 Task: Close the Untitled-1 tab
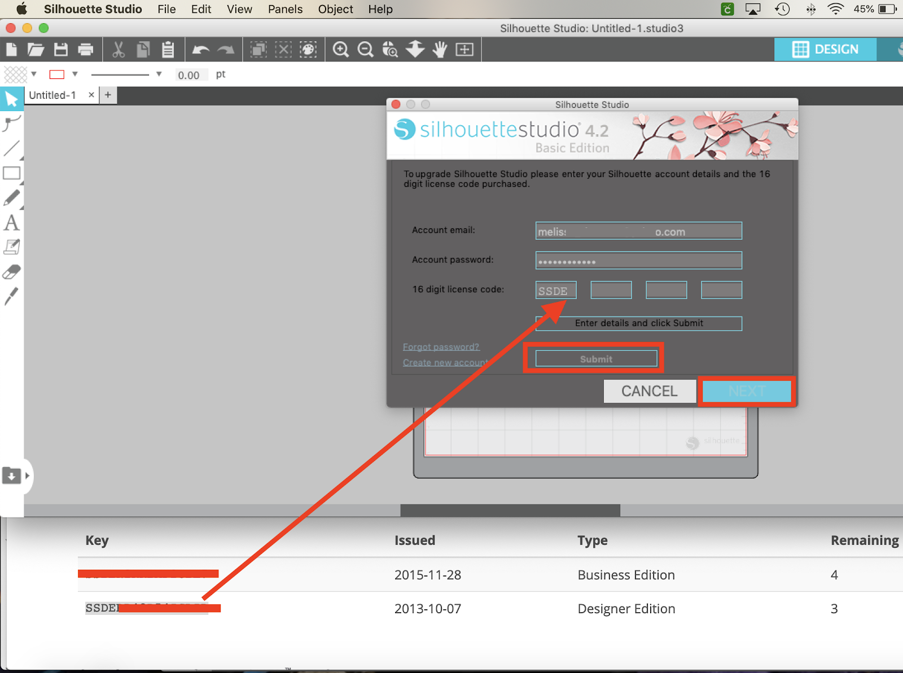[91, 95]
